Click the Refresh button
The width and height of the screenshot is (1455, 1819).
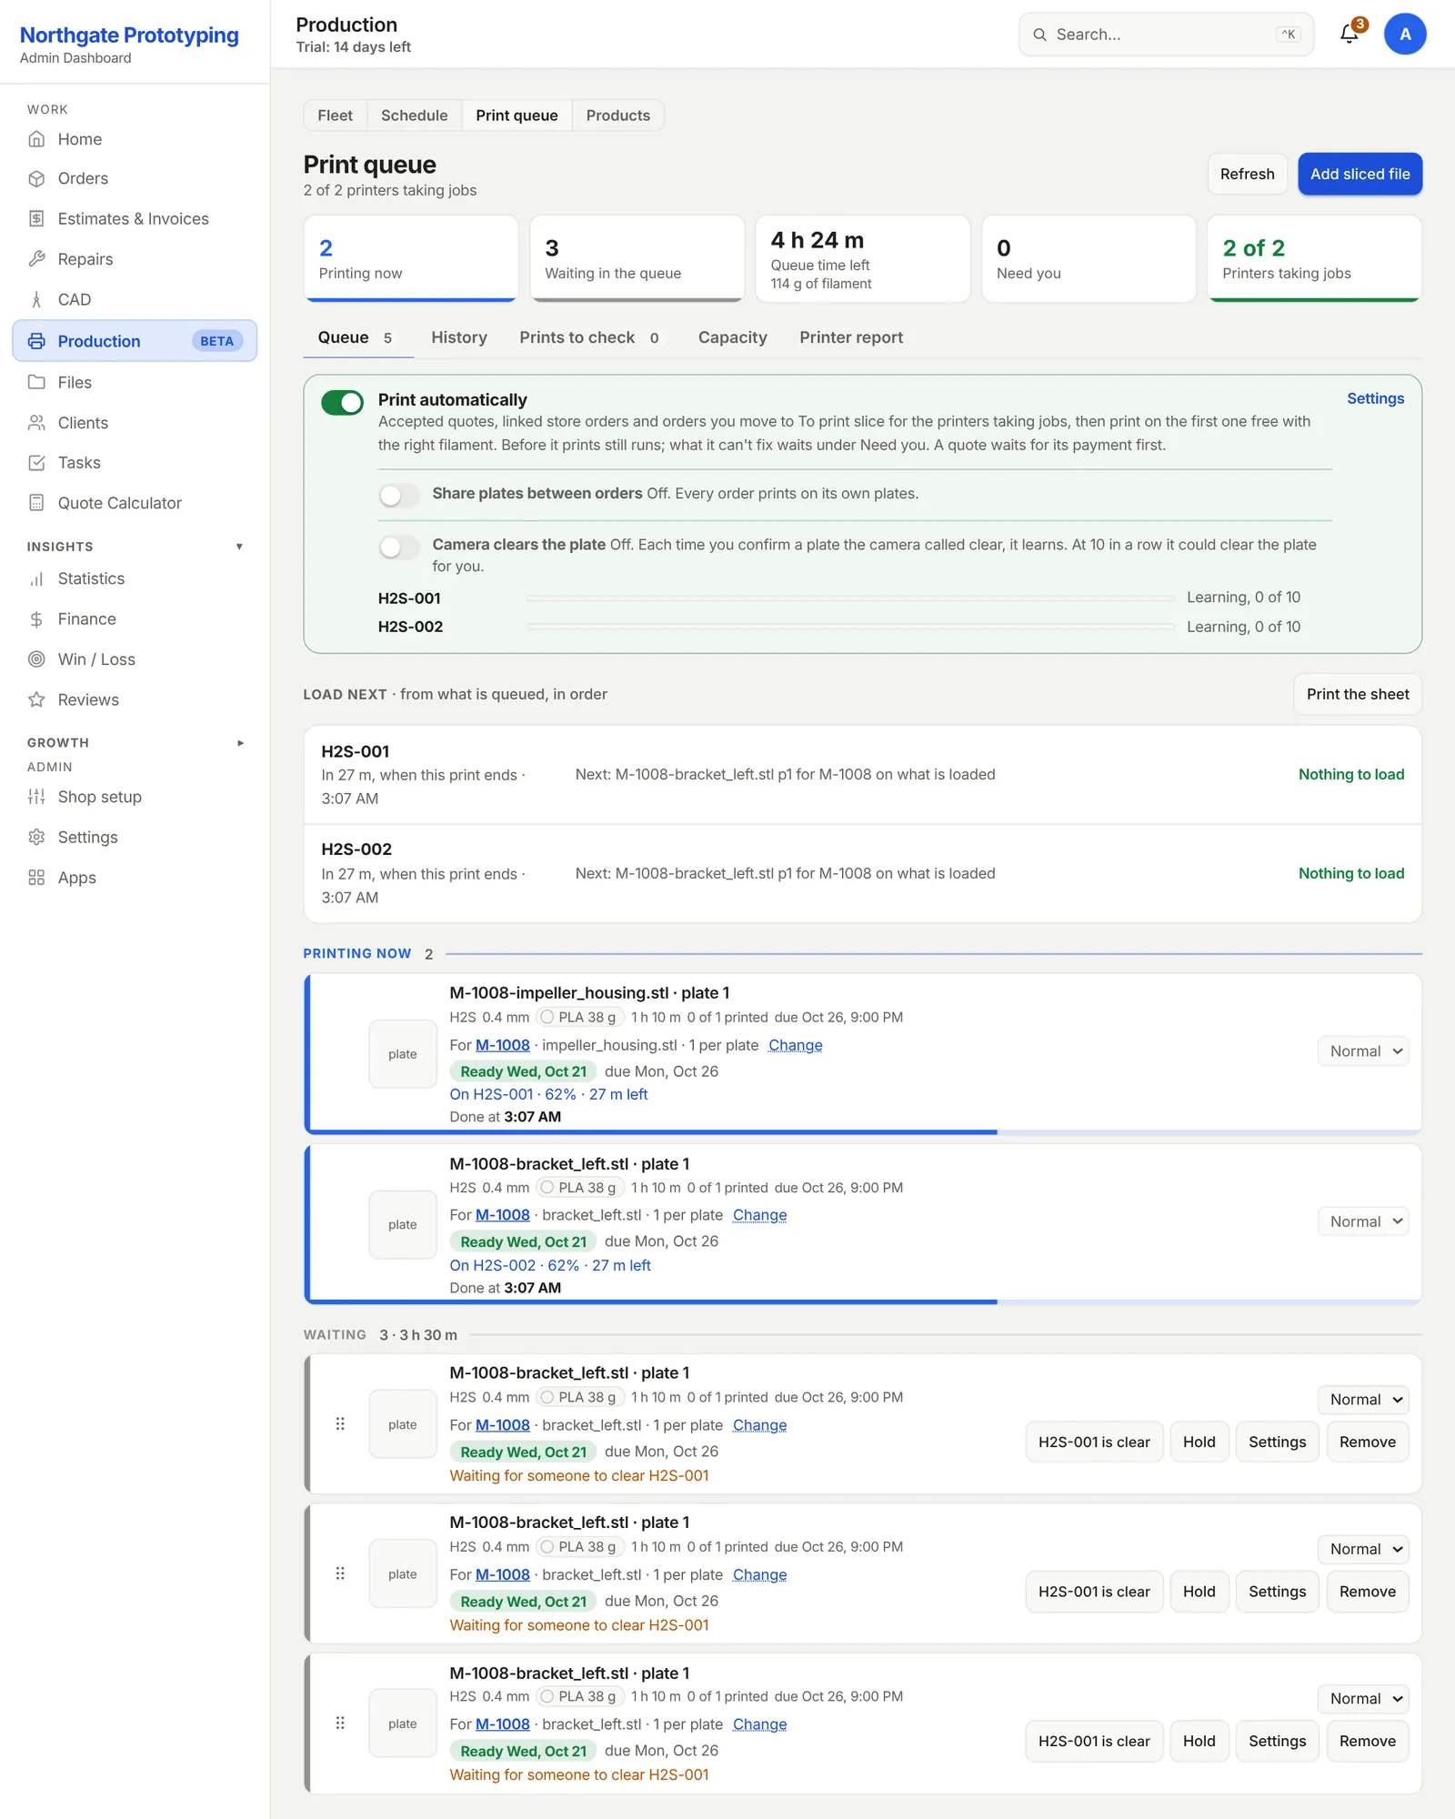(1247, 174)
